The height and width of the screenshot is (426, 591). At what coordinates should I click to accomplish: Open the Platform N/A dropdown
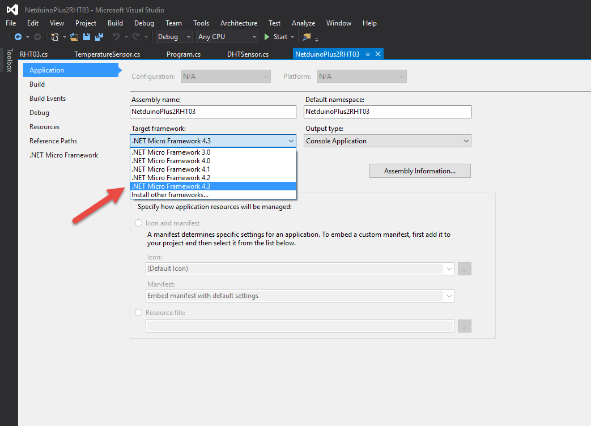coord(362,76)
